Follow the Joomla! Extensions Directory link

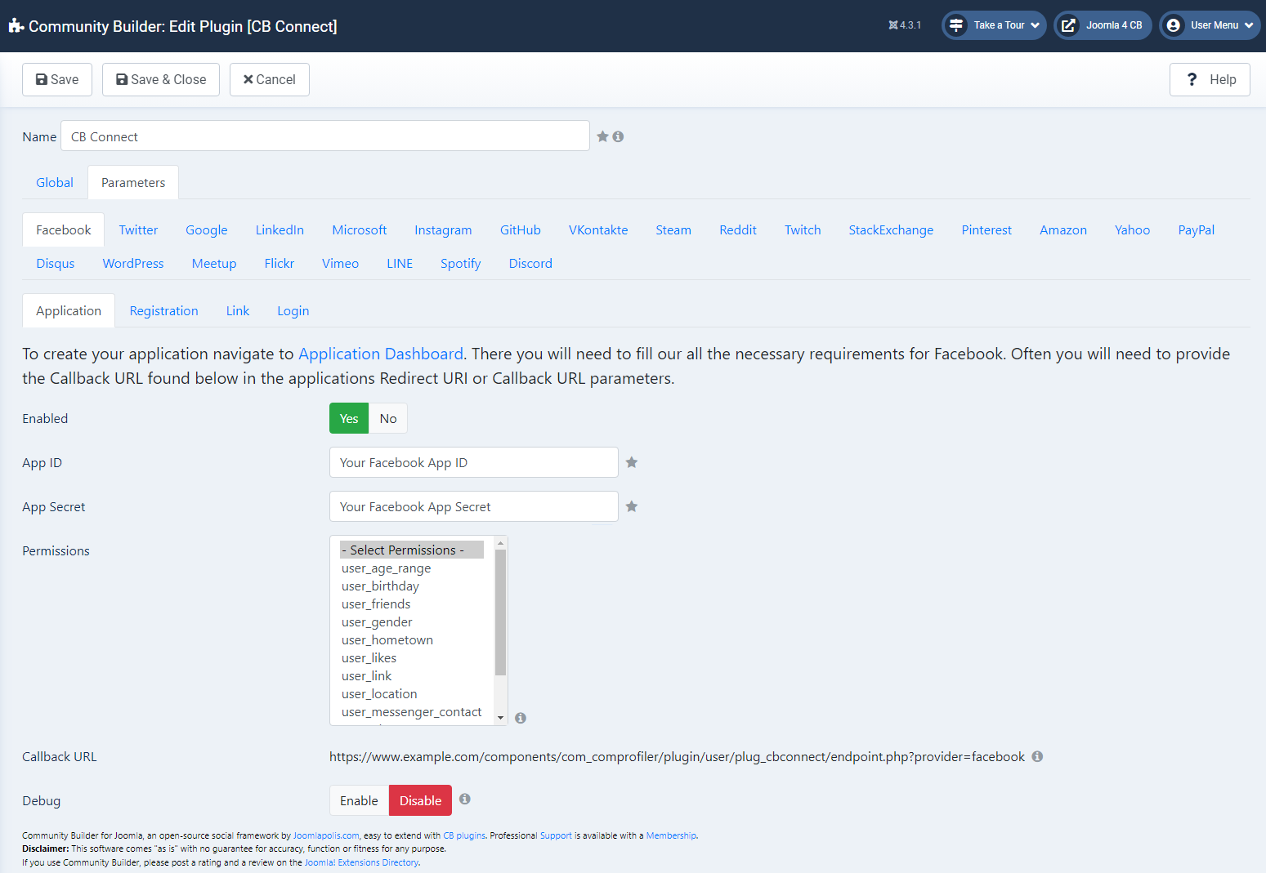click(361, 862)
